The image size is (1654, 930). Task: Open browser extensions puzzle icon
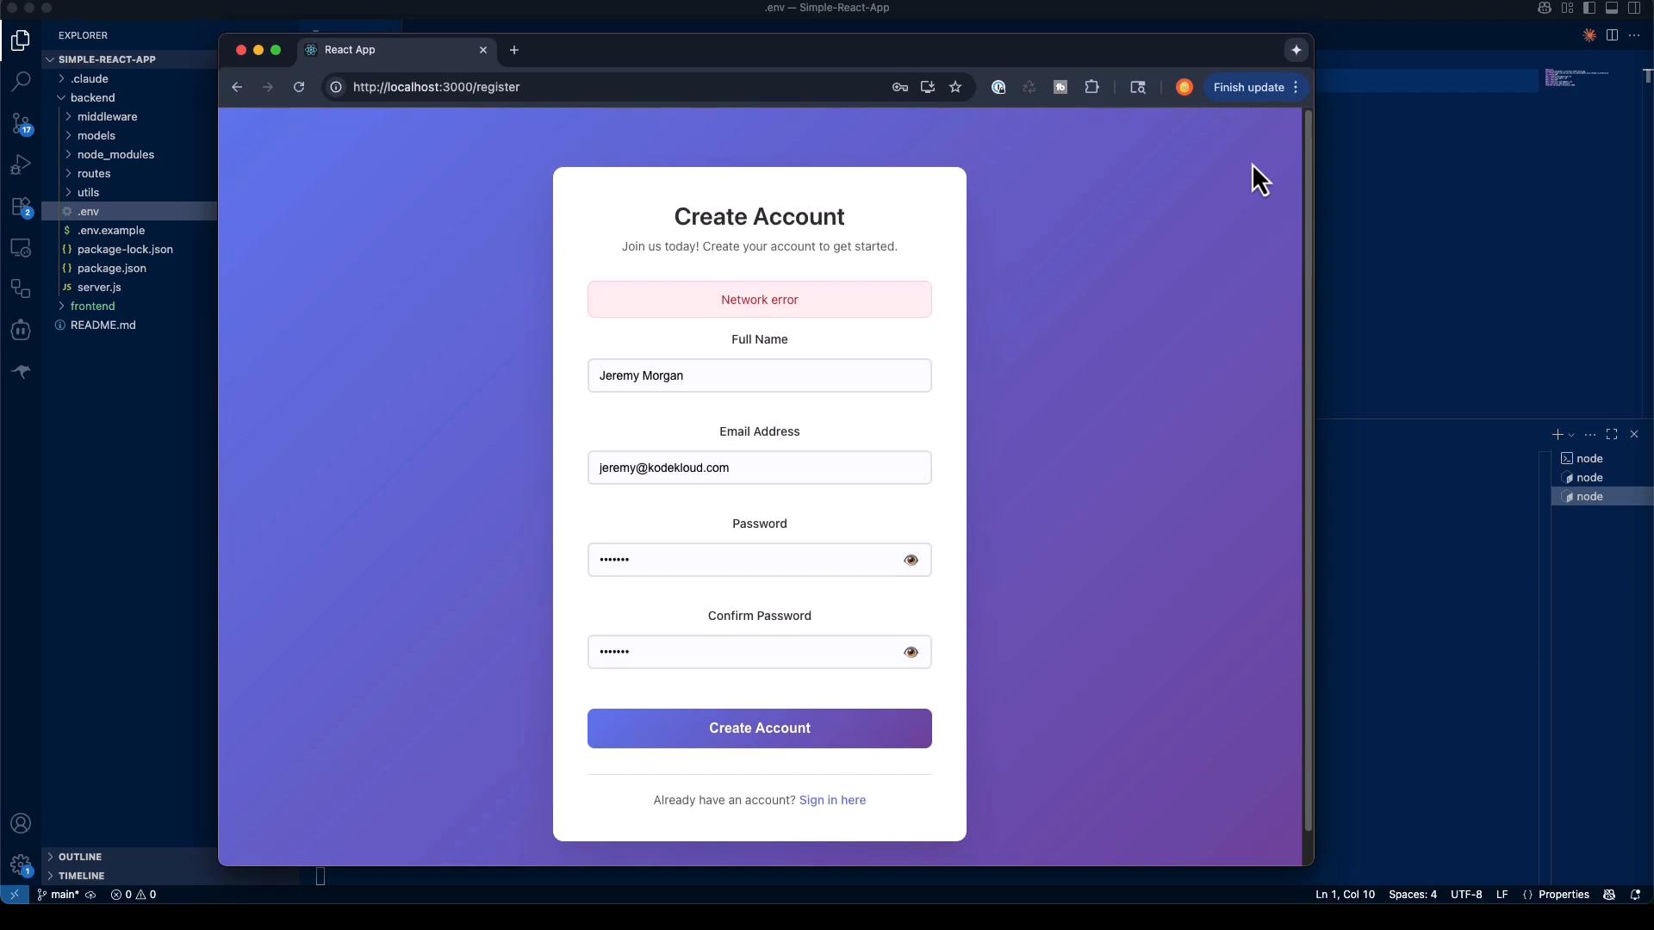pyautogui.click(x=1091, y=87)
